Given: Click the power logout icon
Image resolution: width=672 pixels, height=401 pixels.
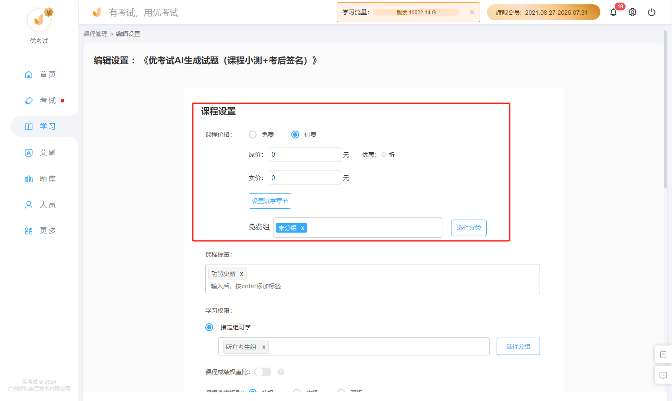Looking at the screenshot, I should [652, 12].
